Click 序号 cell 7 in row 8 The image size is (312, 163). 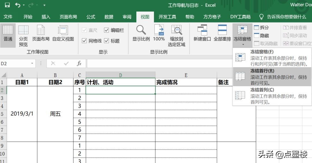point(80,138)
